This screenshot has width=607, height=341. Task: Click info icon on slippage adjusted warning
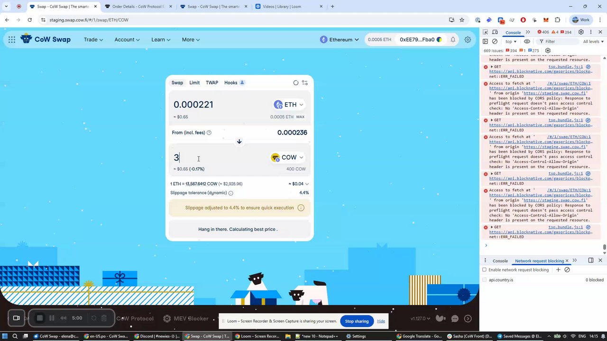301,208
